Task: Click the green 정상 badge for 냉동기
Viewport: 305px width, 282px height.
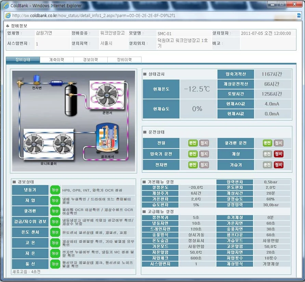Action: (55, 190)
